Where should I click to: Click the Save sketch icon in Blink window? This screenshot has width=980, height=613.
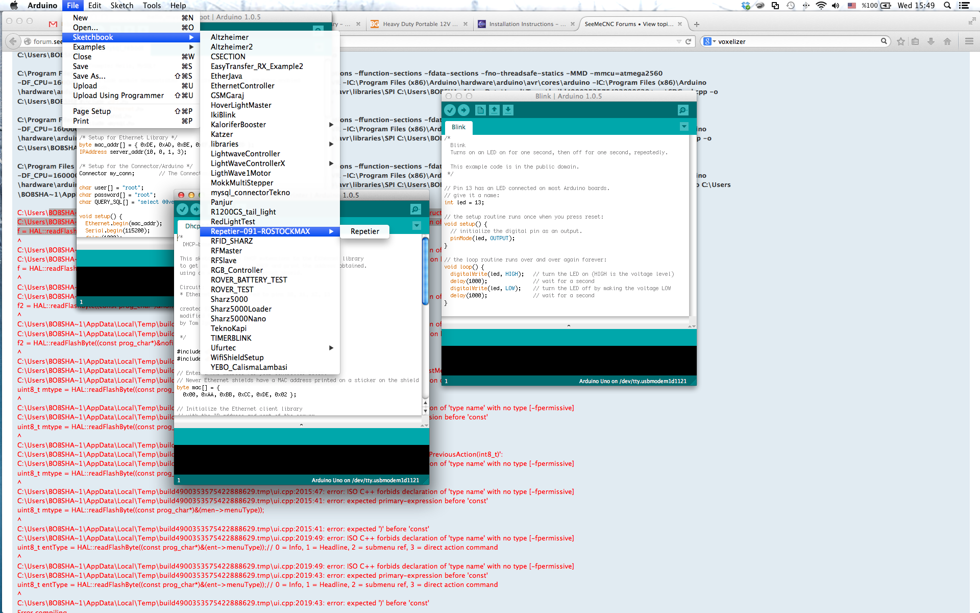508,110
